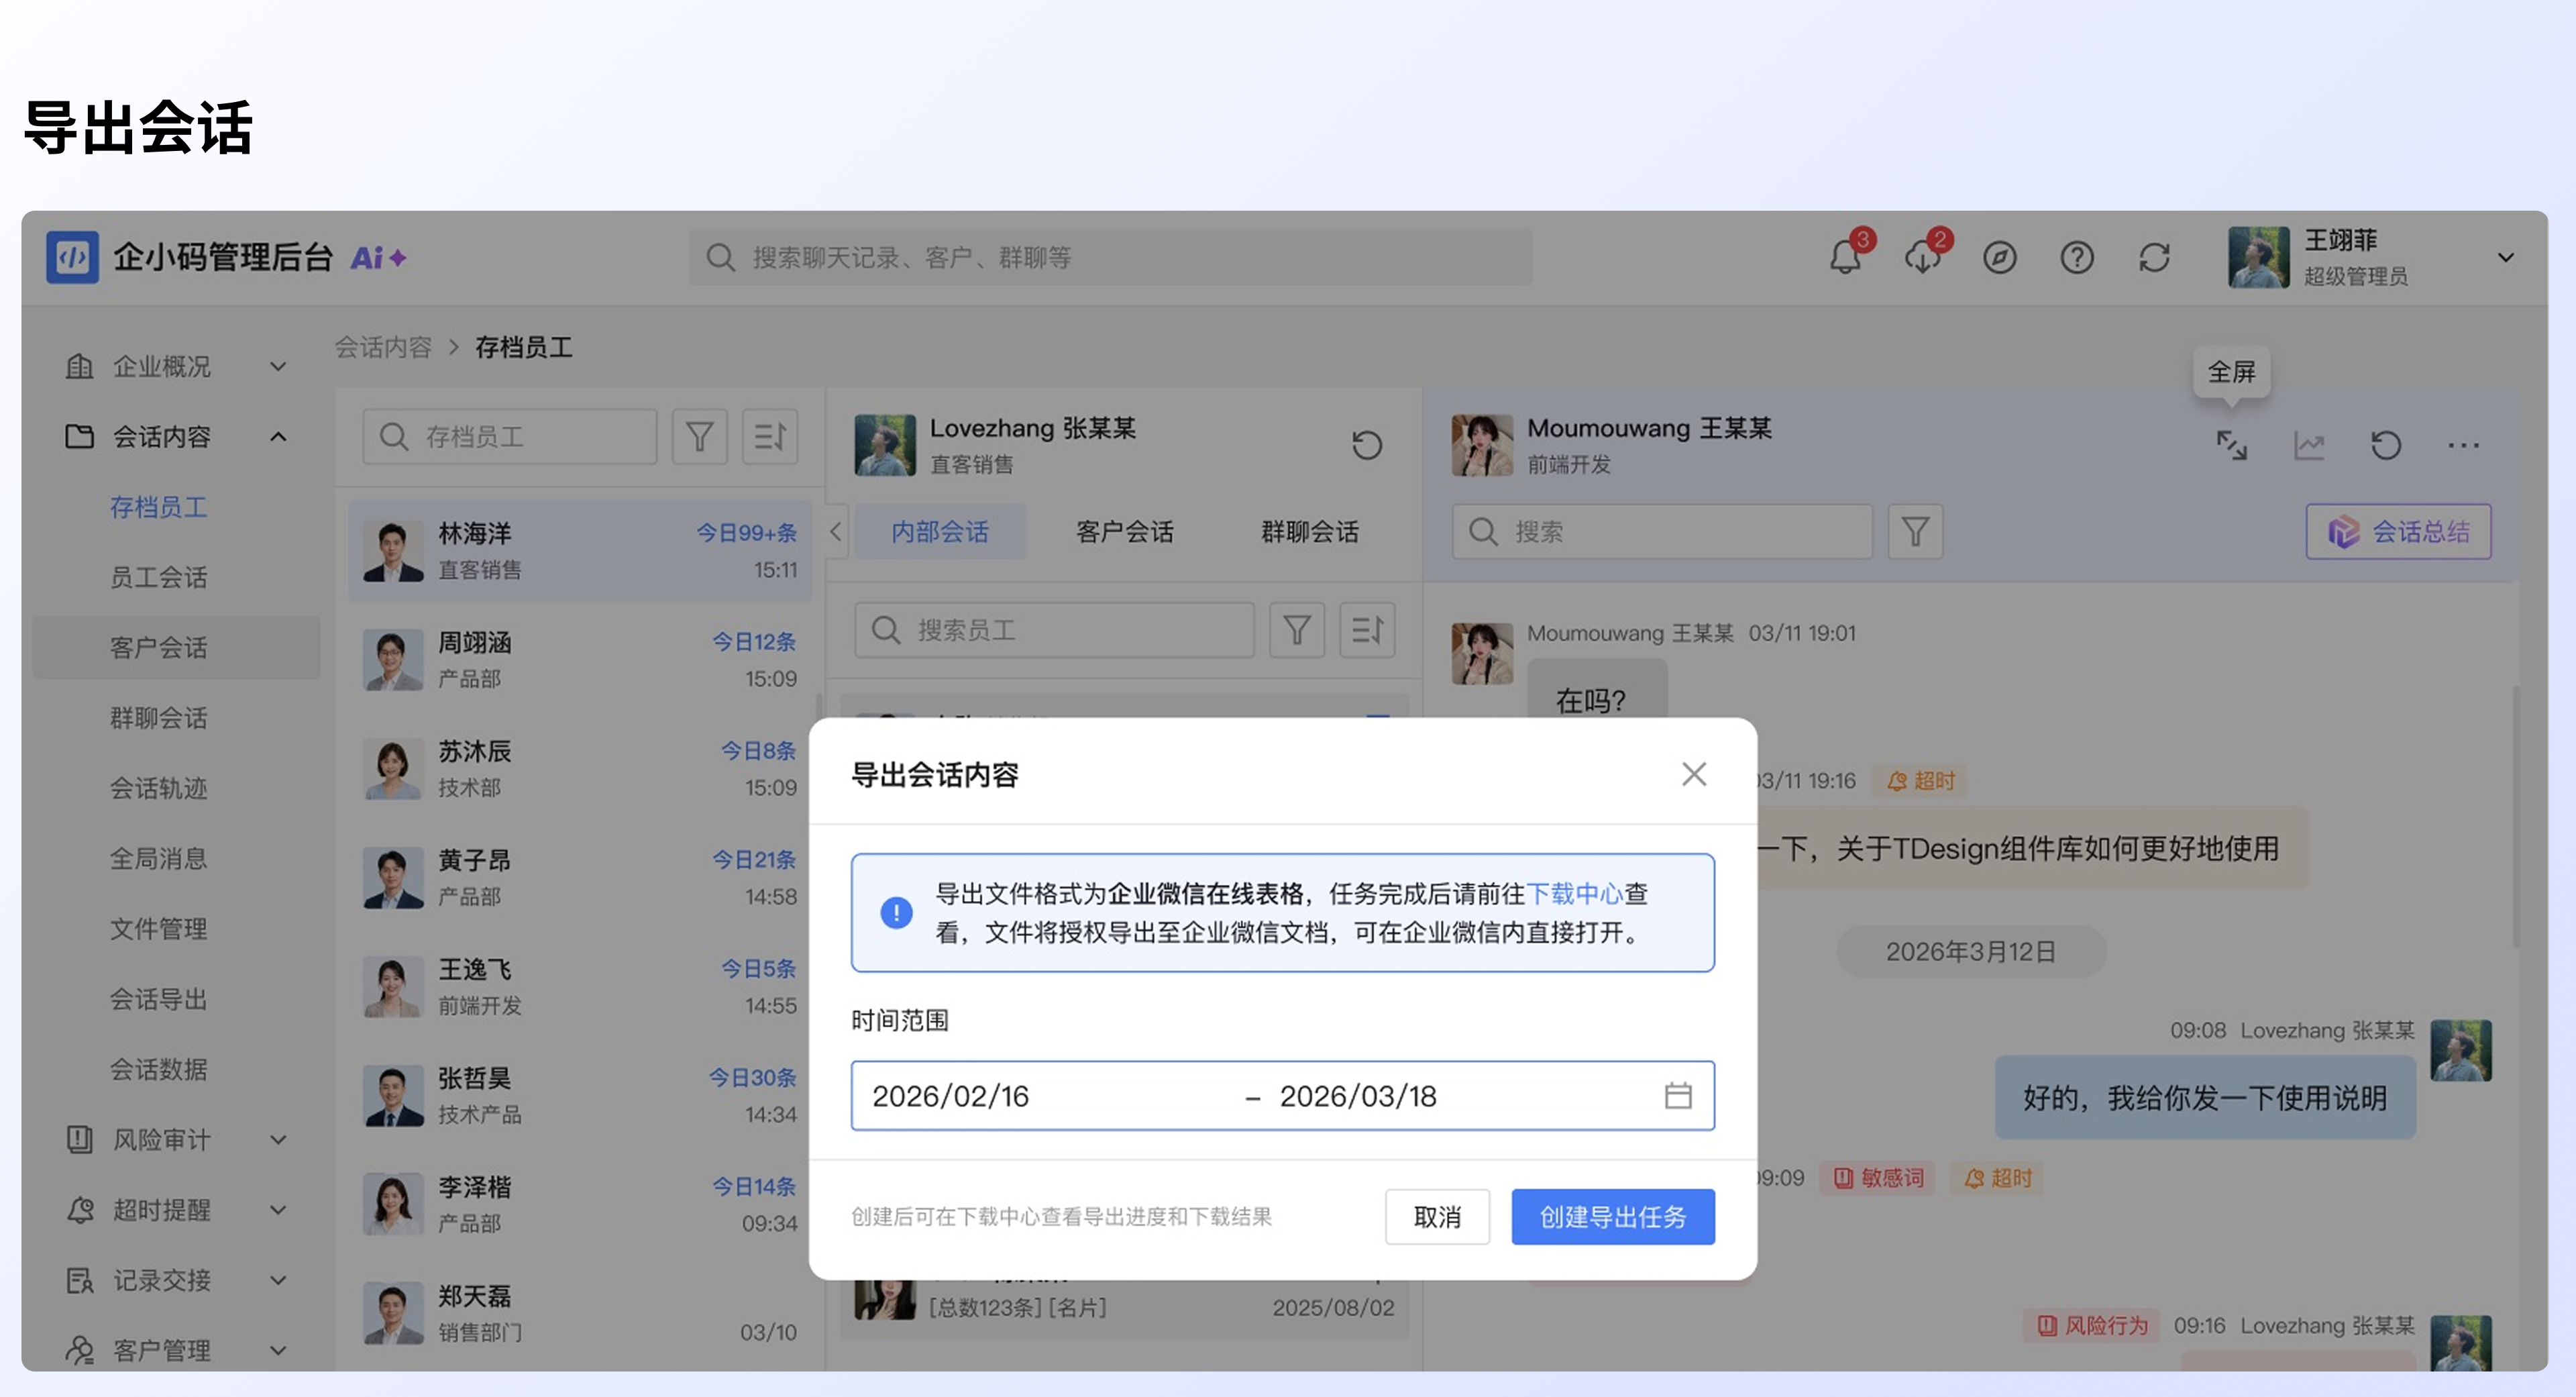
Task: Close the 导出会话内容 dialog
Action: tap(1694, 774)
